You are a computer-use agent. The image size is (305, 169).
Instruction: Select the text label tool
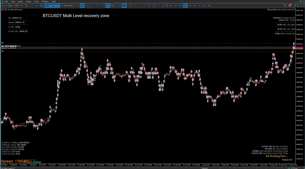tap(159, 5)
